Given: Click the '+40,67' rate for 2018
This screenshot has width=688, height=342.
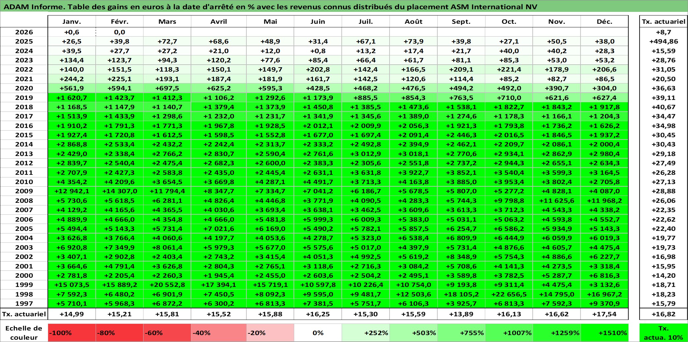Looking at the screenshot, I should pos(664,107).
